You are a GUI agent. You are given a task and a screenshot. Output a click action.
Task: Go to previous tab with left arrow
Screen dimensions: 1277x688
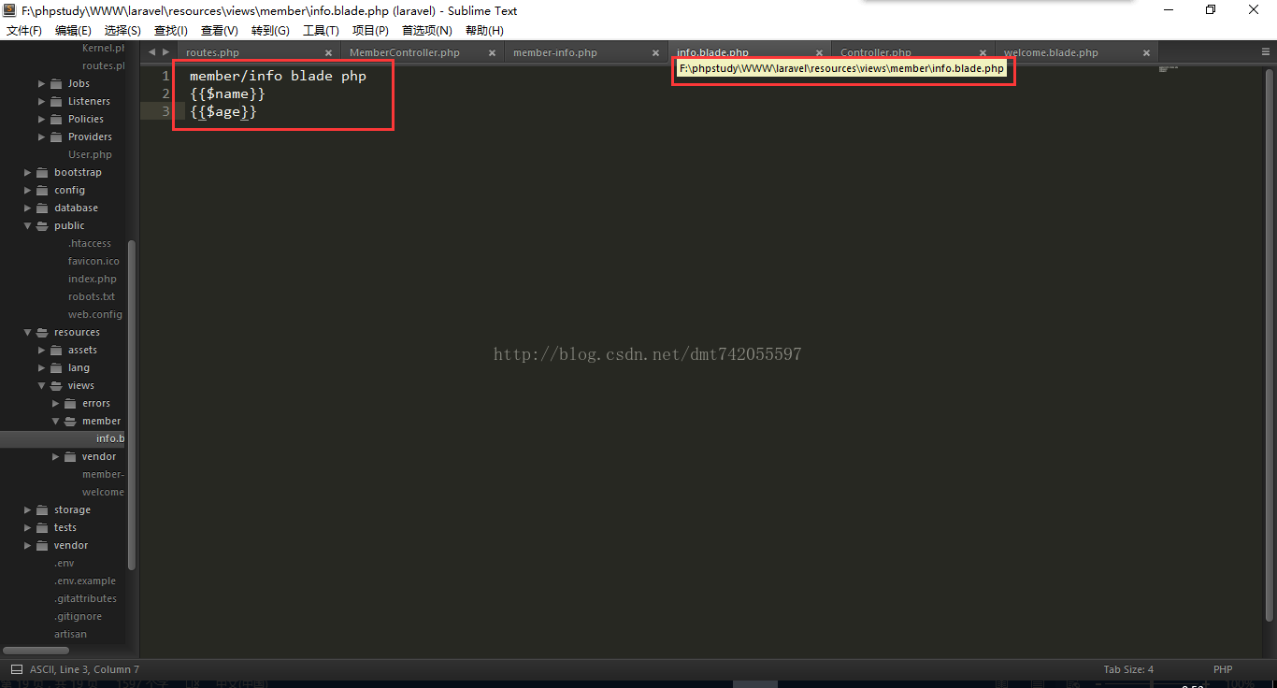[151, 52]
